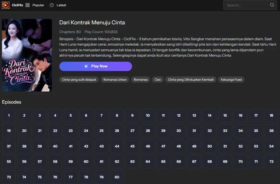Image resolution: width=280 pixels, height=184 pixels.
Task: Select episode 18
Action: click(271, 115)
